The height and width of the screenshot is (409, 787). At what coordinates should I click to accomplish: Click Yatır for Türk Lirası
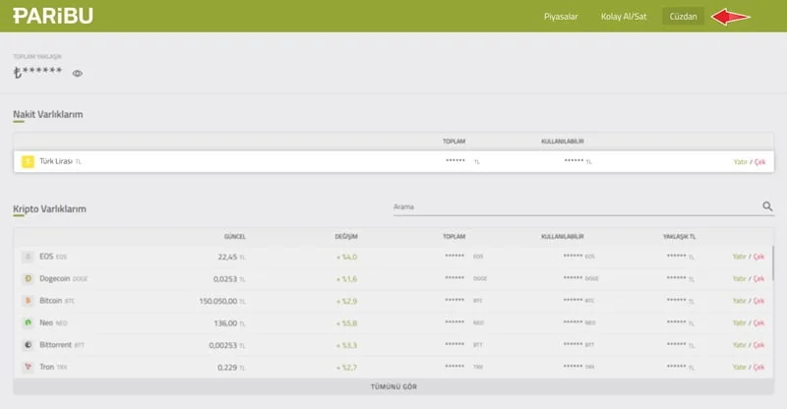741,161
